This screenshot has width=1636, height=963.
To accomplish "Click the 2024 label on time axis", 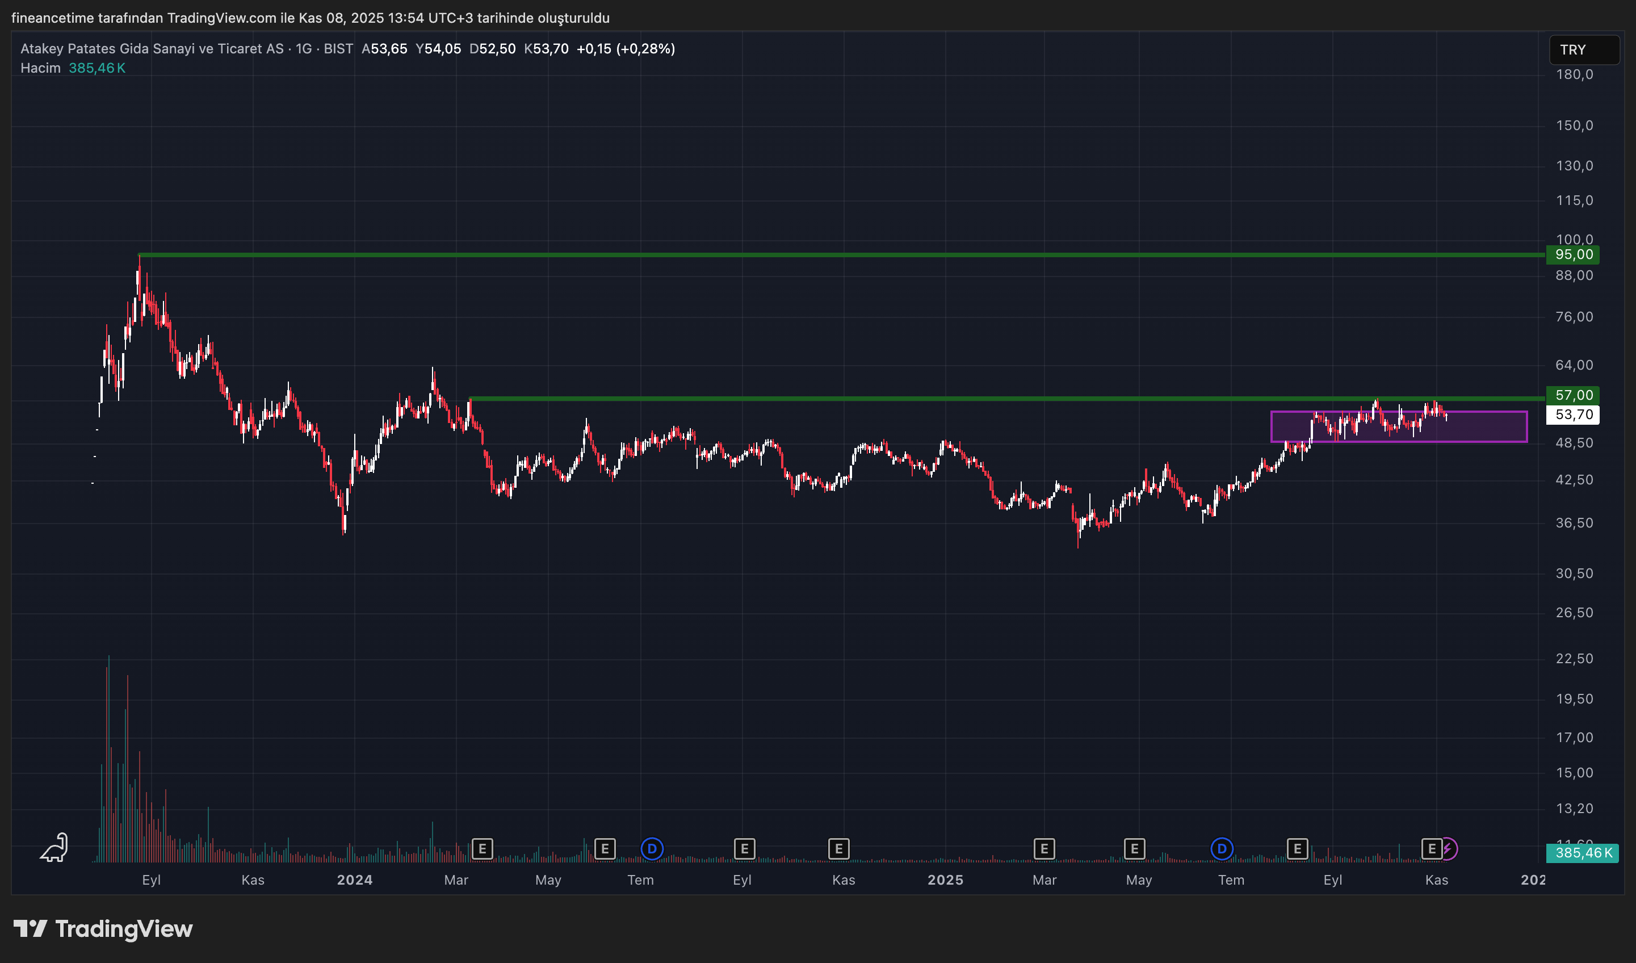I will tap(354, 880).
